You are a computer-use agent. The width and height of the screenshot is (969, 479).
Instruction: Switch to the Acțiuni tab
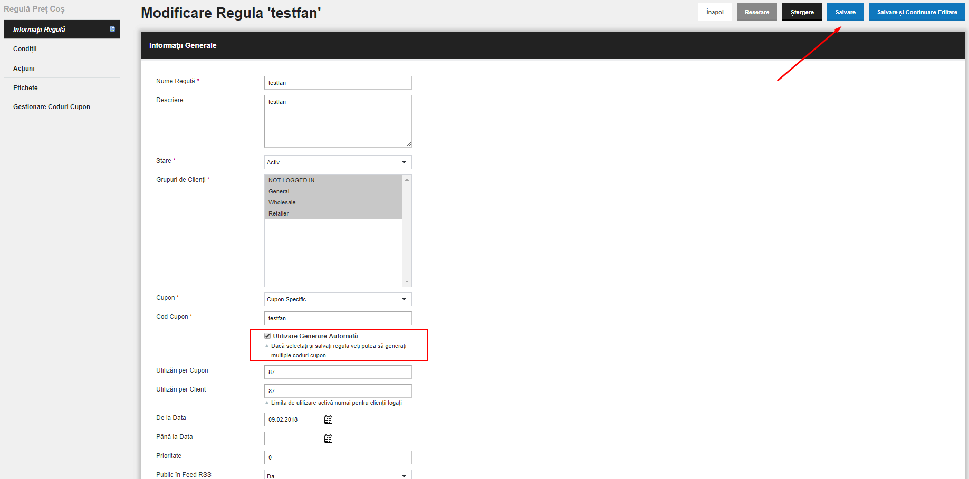[62, 69]
